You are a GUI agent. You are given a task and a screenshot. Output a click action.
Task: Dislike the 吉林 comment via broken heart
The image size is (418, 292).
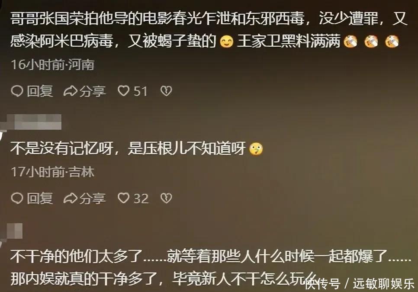pyautogui.click(x=166, y=198)
